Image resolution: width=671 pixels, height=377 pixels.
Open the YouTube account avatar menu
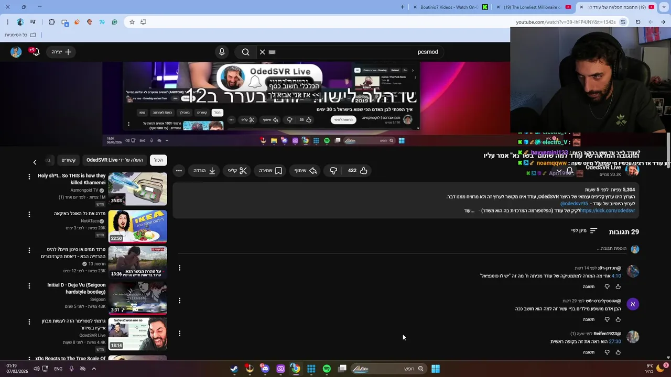pos(16,52)
